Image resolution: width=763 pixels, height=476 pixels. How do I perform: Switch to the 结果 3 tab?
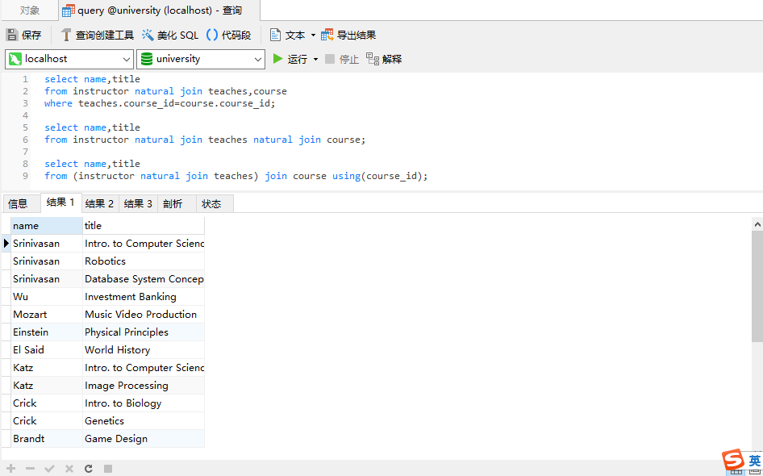(x=138, y=204)
